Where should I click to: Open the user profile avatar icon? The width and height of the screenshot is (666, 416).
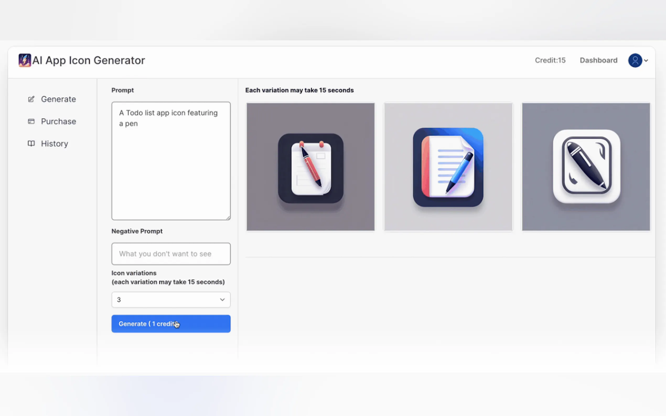pos(635,60)
